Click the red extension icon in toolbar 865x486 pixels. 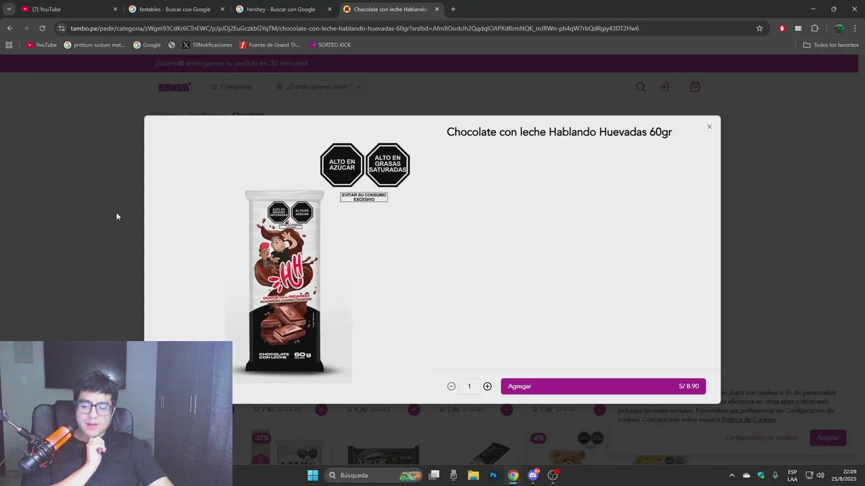(782, 28)
